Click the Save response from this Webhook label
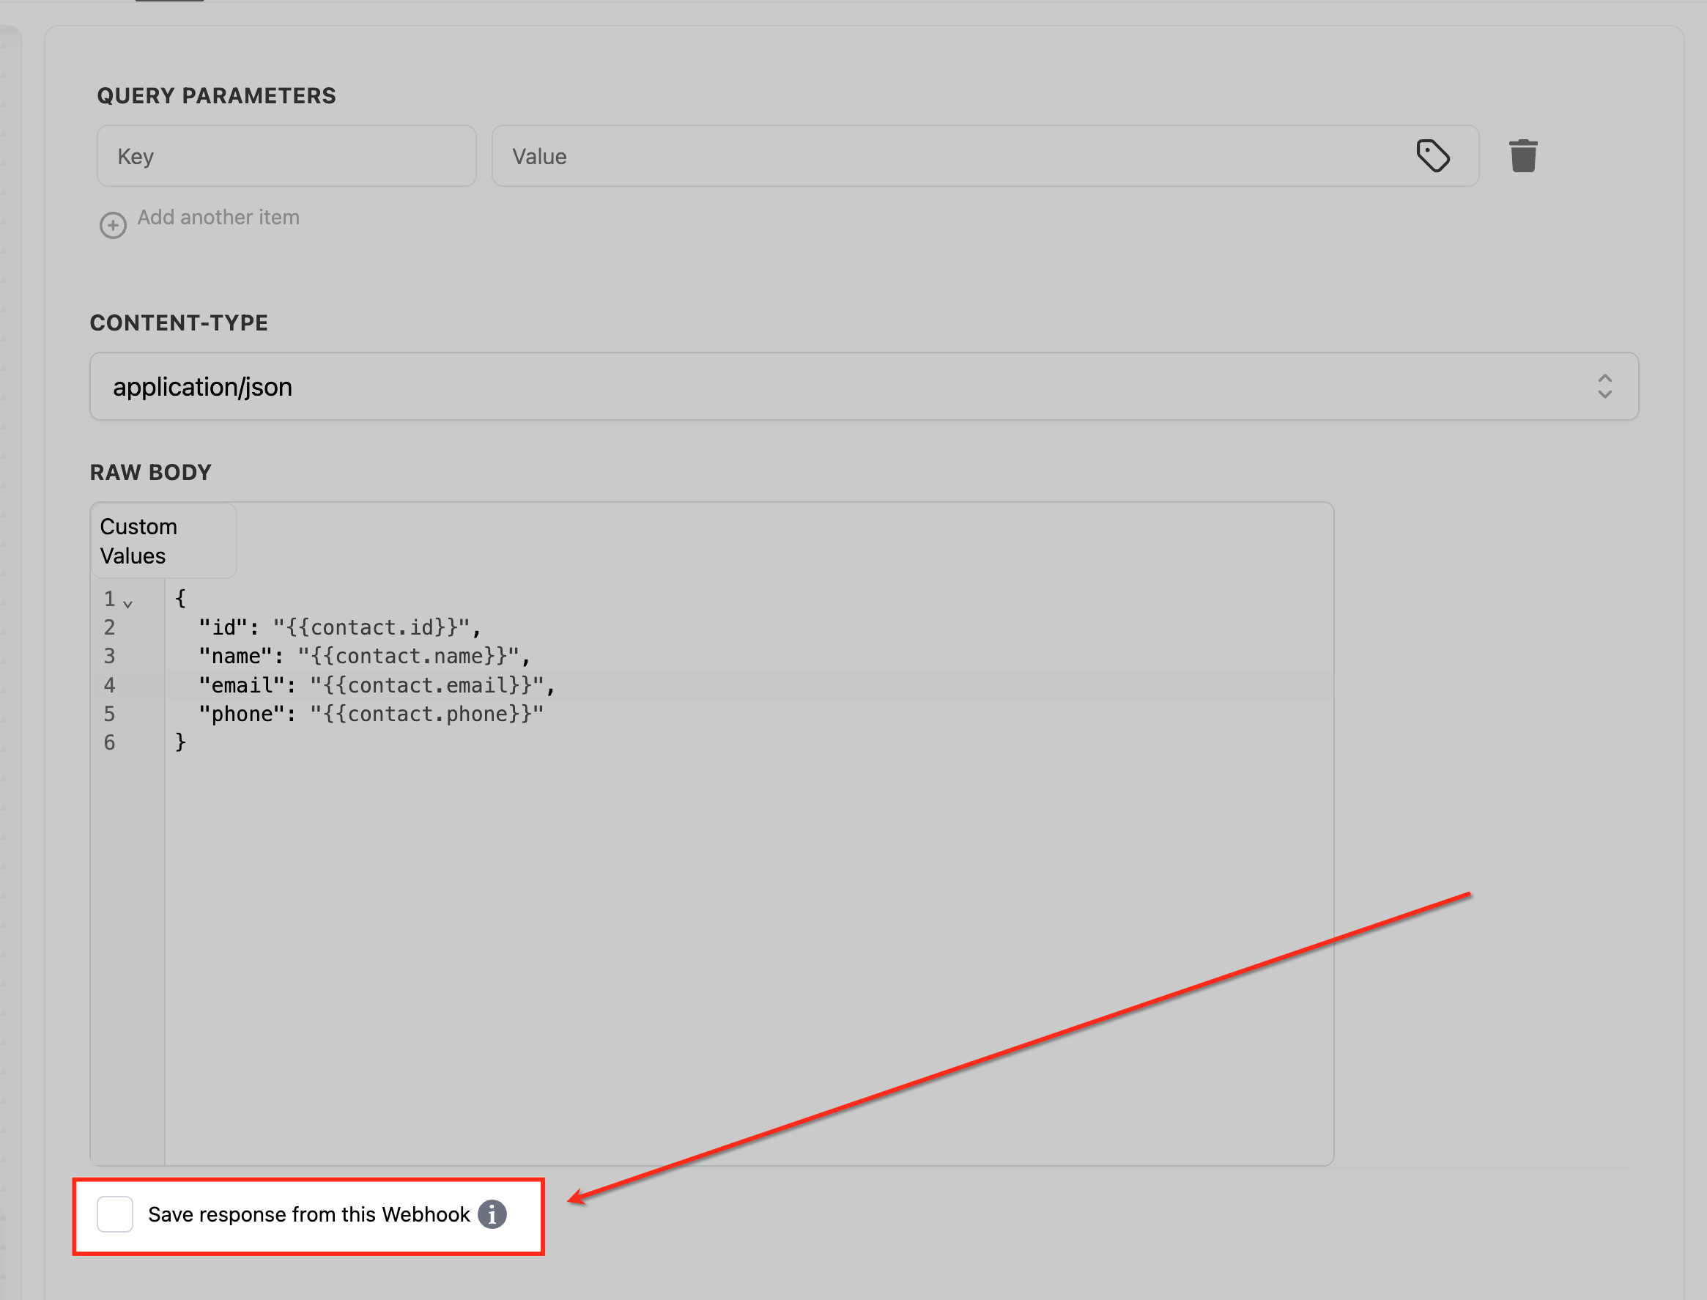This screenshot has height=1300, width=1707. click(308, 1214)
